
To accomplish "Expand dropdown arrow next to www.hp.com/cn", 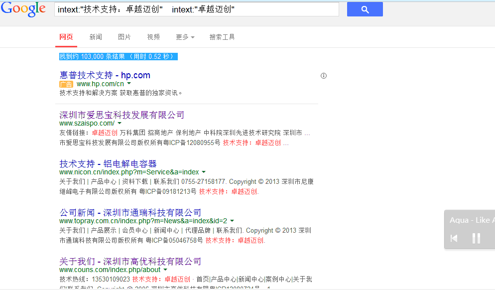I will (x=129, y=84).
